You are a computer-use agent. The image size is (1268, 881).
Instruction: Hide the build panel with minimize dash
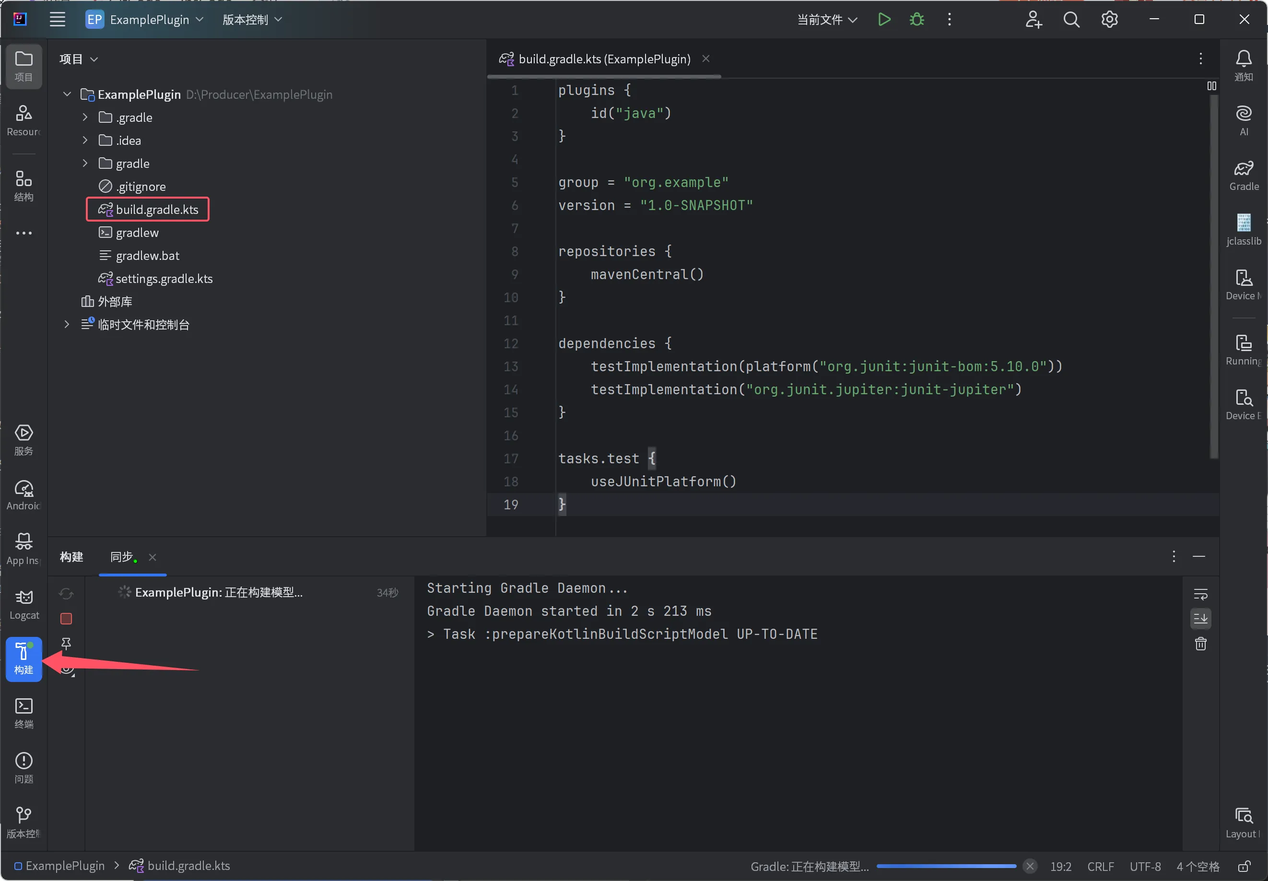[x=1198, y=556]
